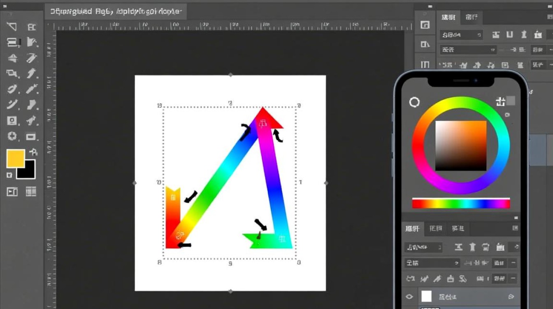Click the small gray square at the phone's top-right
The height and width of the screenshot is (309, 553).
511,101
